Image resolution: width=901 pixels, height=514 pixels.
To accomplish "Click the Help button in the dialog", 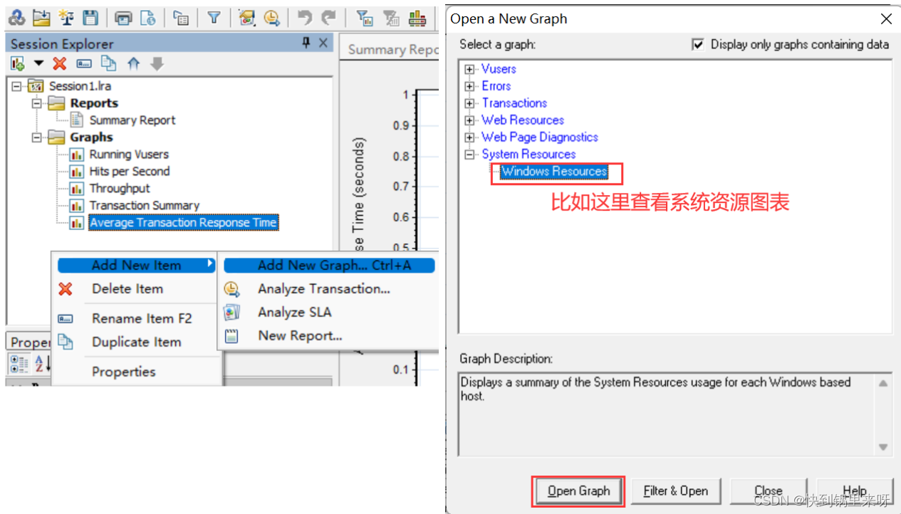I will [854, 491].
